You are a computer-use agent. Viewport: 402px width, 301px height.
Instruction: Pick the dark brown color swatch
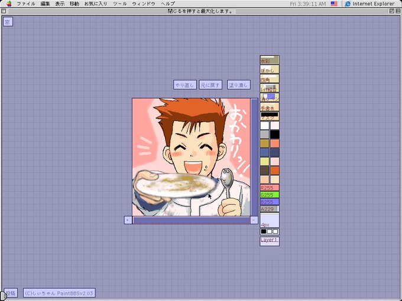[x=265, y=170]
